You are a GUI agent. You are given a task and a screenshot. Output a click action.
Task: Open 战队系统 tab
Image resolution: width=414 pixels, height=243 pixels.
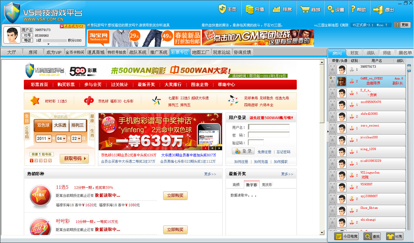pos(138,52)
